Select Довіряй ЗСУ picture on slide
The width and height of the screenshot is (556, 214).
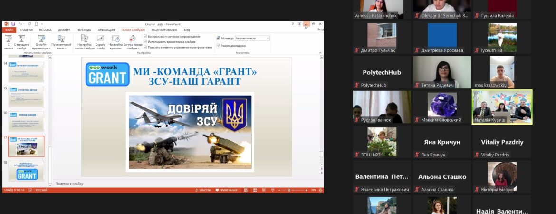(x=190, y=132)
